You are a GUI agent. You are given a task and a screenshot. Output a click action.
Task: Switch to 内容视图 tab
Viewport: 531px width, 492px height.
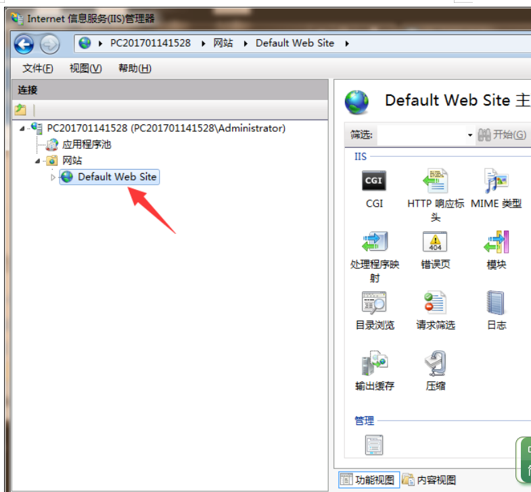click(x=430, y=479)
